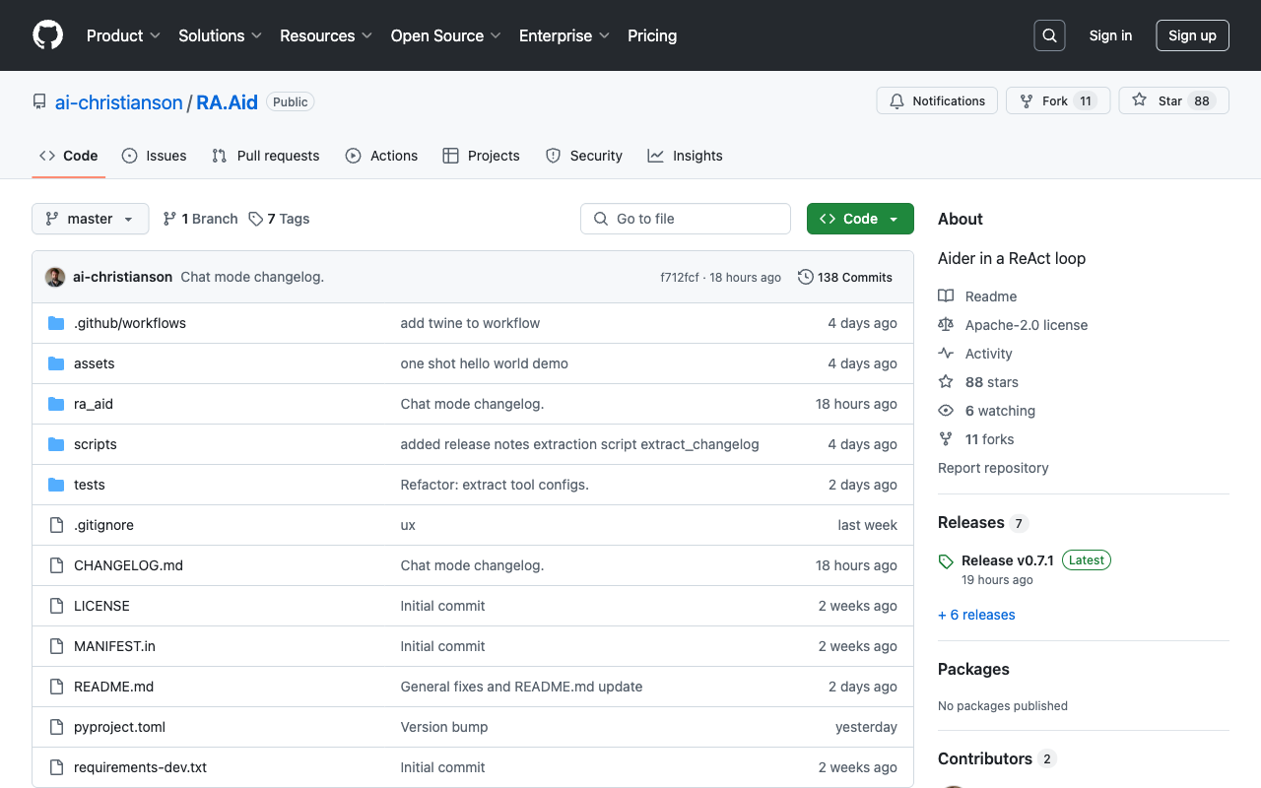Click the tests folder icon

click(56, 485)
